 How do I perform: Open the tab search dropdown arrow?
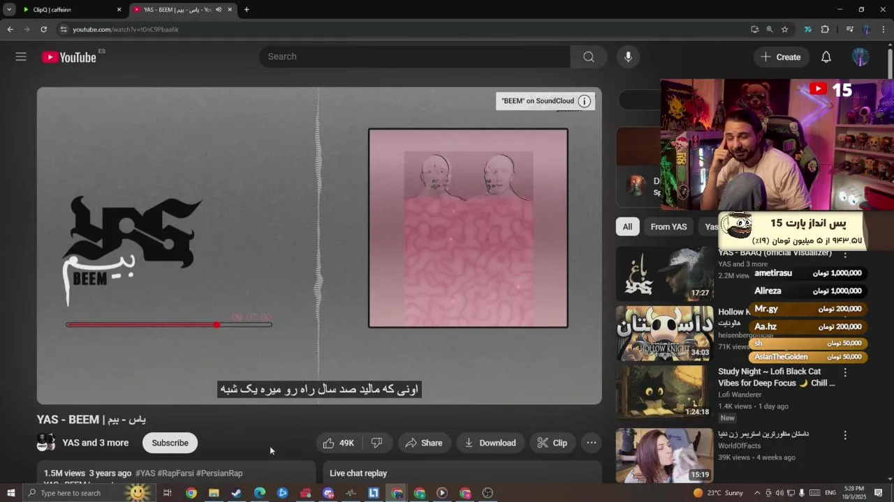(x=9, y=10)
